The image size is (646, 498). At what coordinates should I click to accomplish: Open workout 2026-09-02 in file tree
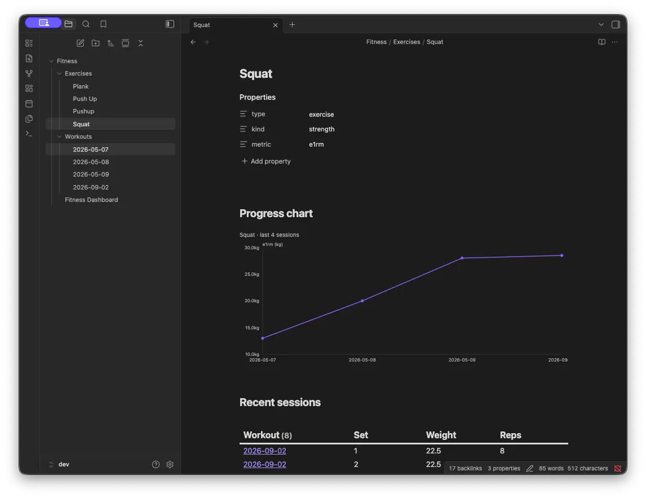point(91,187)
